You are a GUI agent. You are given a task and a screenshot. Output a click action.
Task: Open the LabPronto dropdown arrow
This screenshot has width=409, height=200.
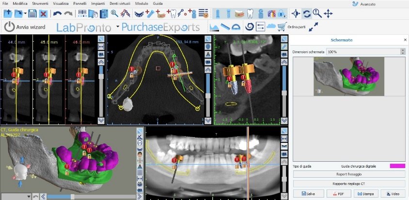coord(118,27)
